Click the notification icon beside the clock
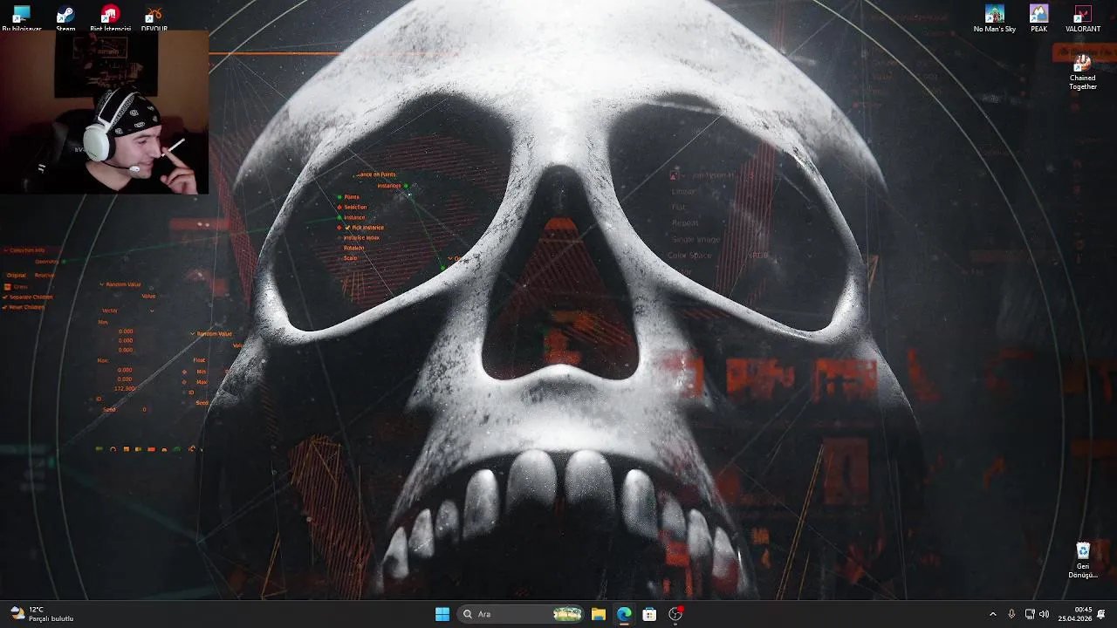Image resolution: width=1117 pixels, height=628 pixels. 1101,614
